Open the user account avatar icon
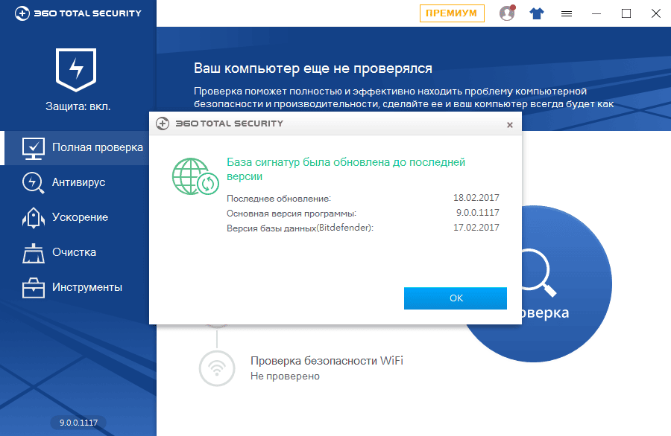This screenshot has width=671, height=436. tap(507, 13)
